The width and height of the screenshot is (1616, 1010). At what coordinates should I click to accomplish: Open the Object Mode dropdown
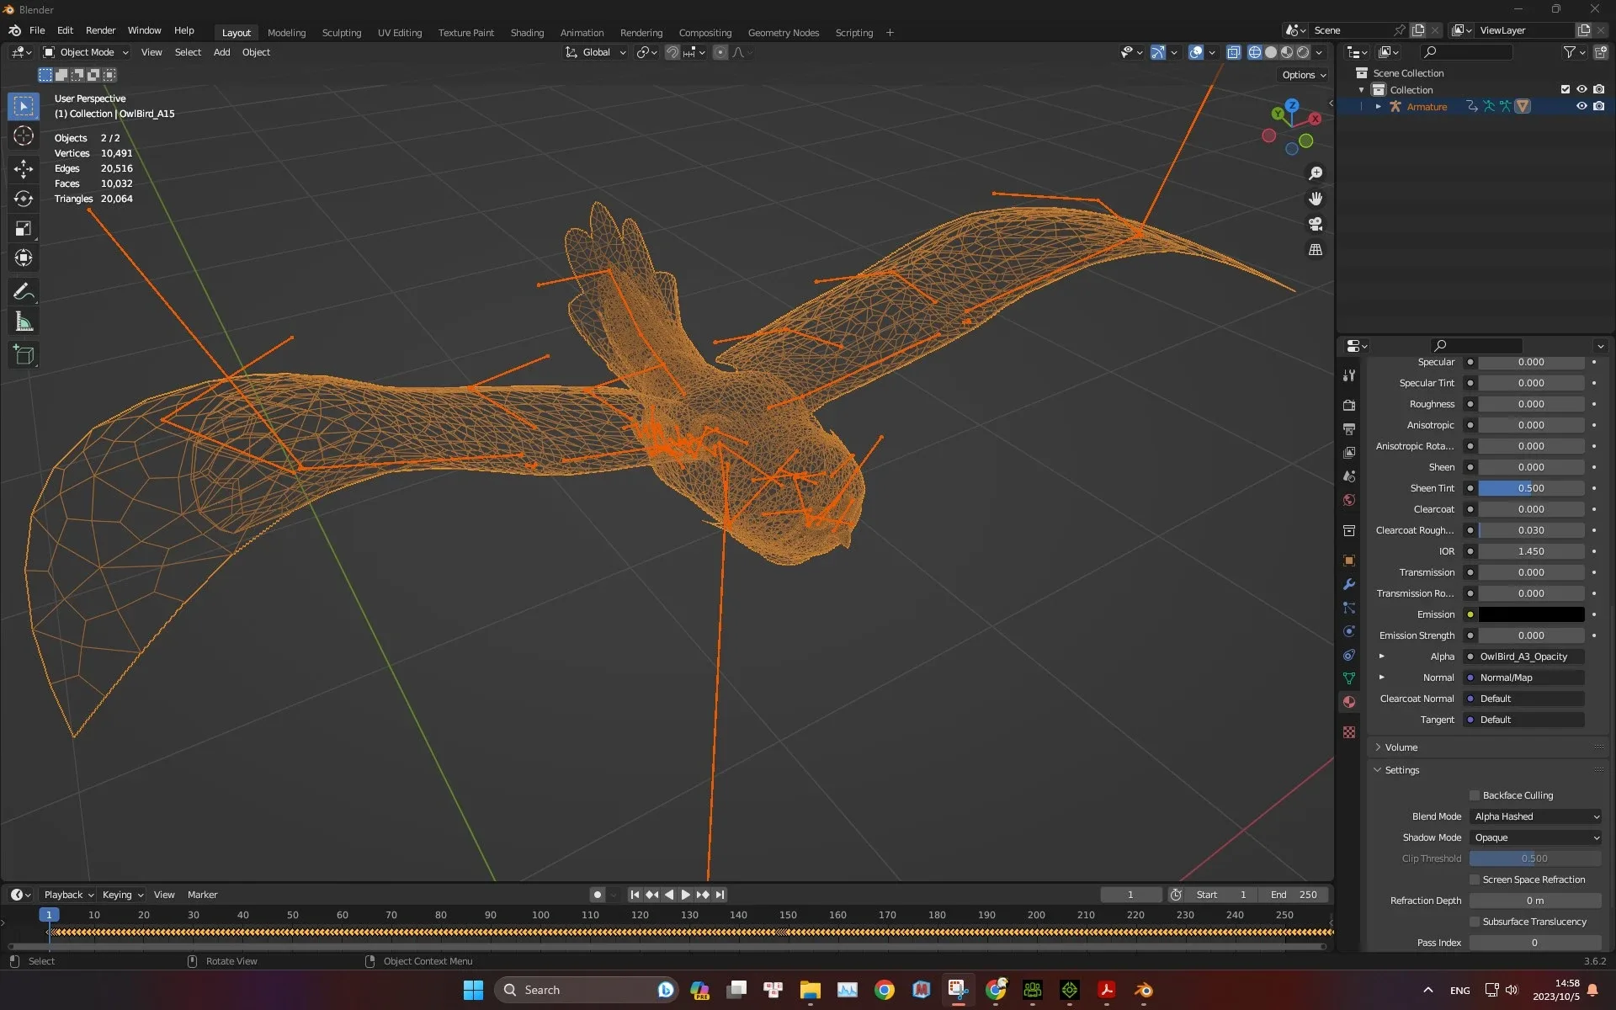tap(85, 52)
